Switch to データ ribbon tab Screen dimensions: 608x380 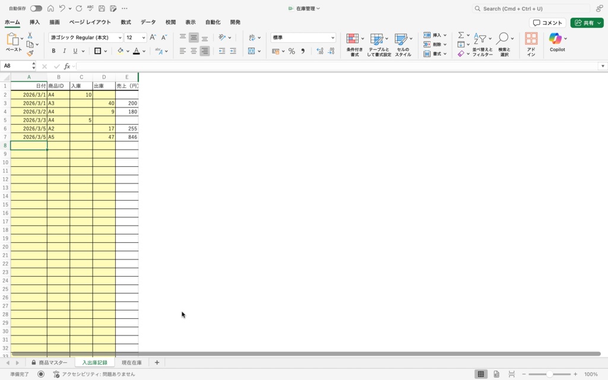point(148,22)
